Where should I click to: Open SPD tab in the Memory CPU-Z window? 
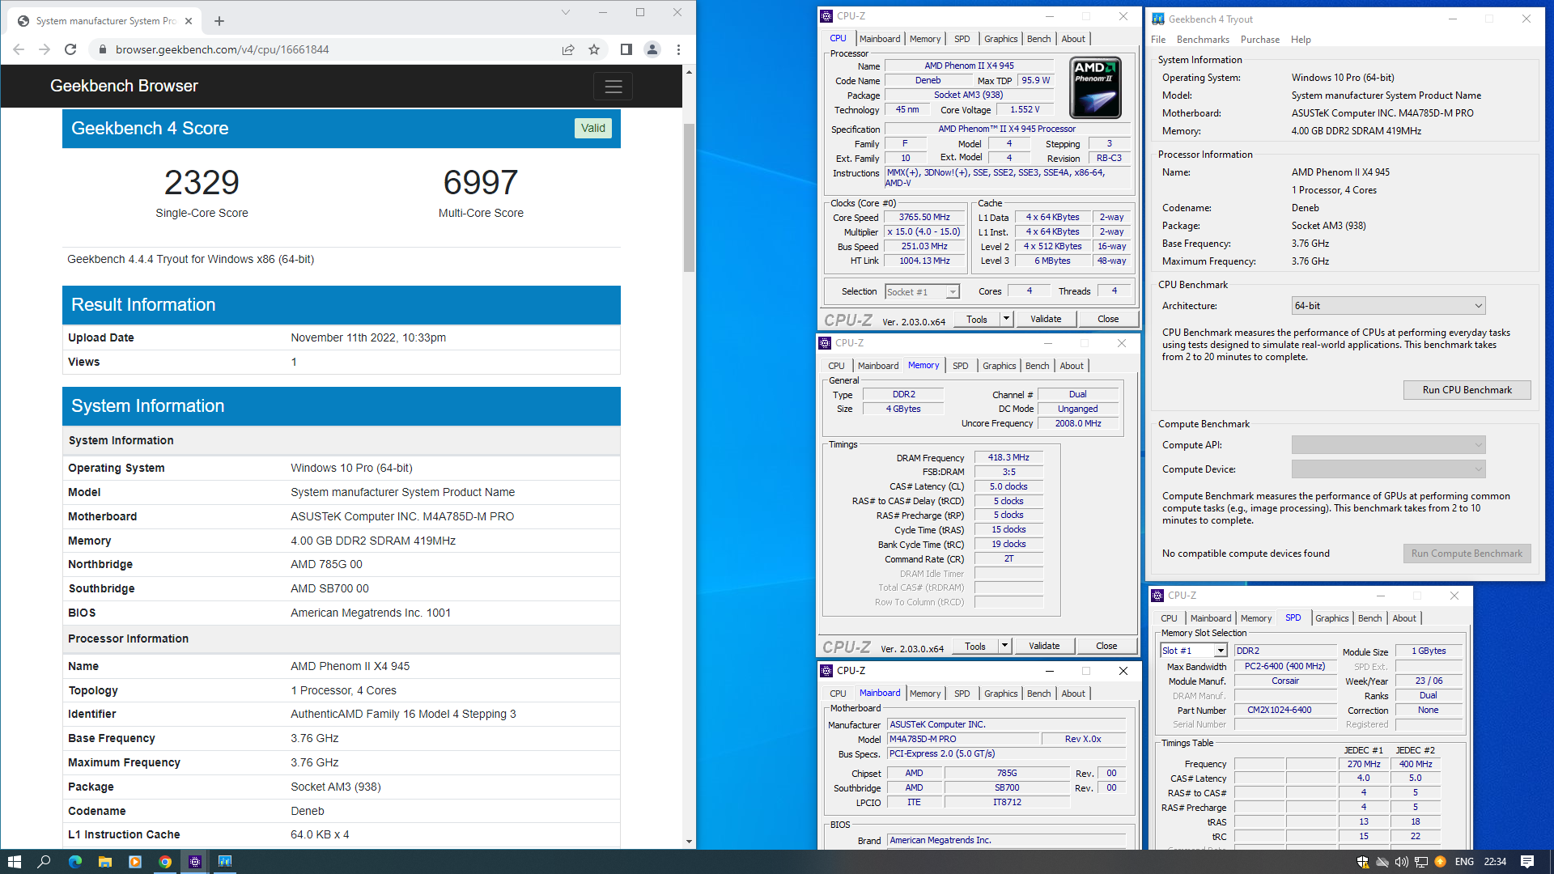pyautogui.click(x=961, y=366)
